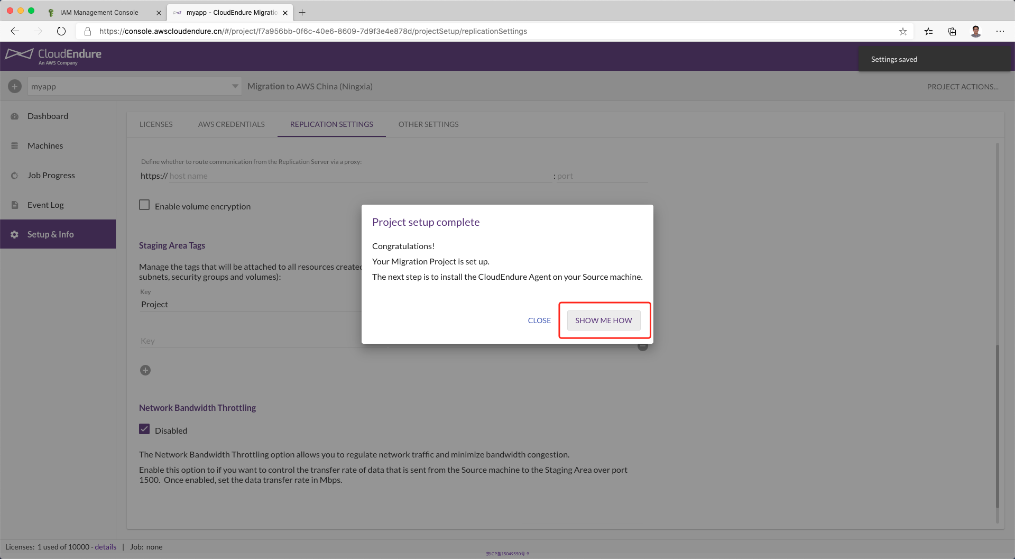Image resolution: width=1015 pixels, height=559 pixels.
Task: Open the license details link
Action: [105, 547]
